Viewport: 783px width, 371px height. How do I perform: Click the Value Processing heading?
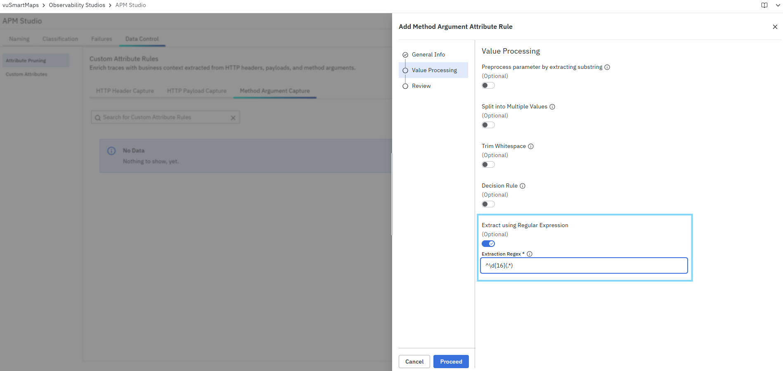point(511,51)
